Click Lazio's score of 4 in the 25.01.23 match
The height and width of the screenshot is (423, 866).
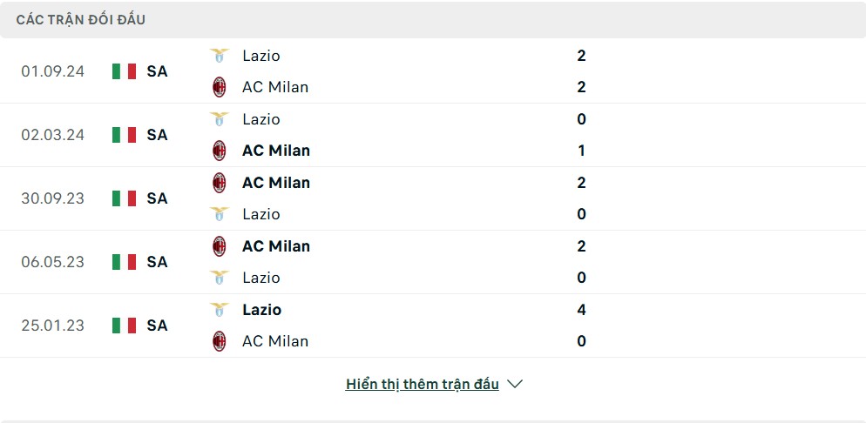[581, 310]
